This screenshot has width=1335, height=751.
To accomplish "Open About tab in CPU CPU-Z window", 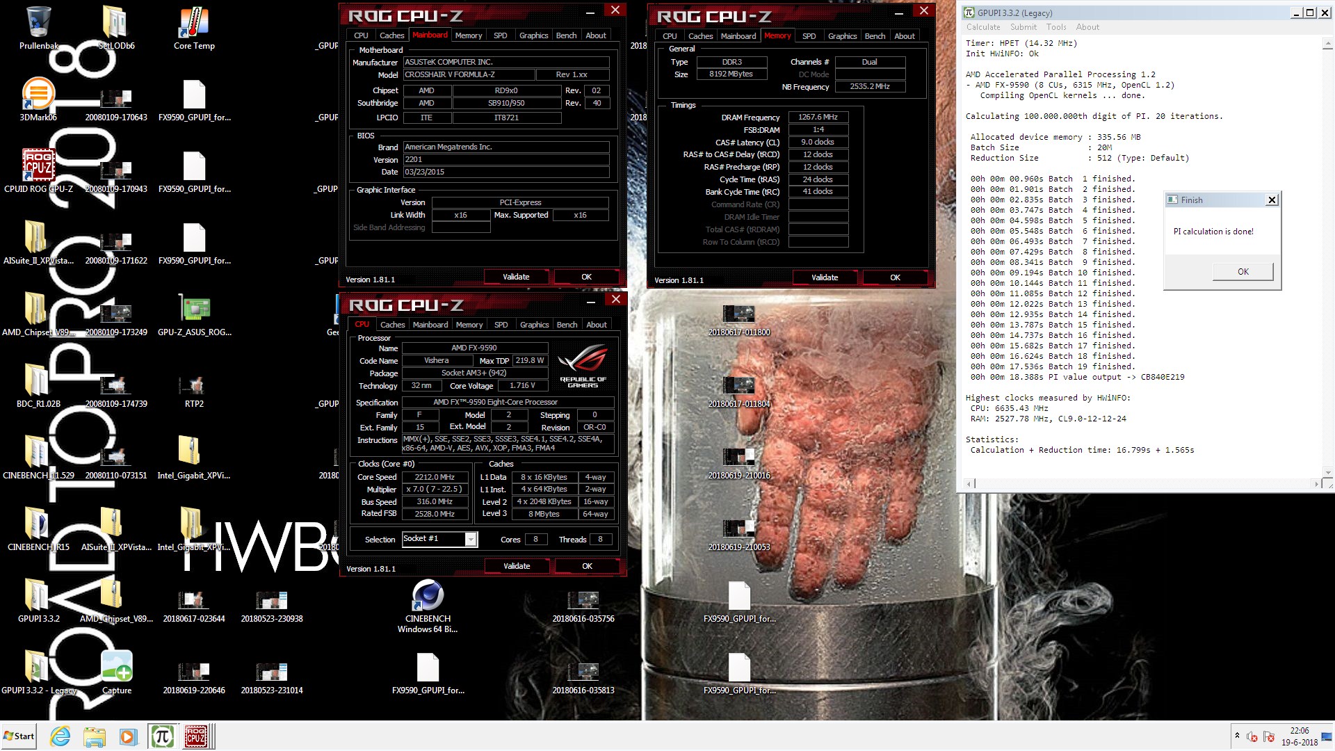I will click(596, 325).
